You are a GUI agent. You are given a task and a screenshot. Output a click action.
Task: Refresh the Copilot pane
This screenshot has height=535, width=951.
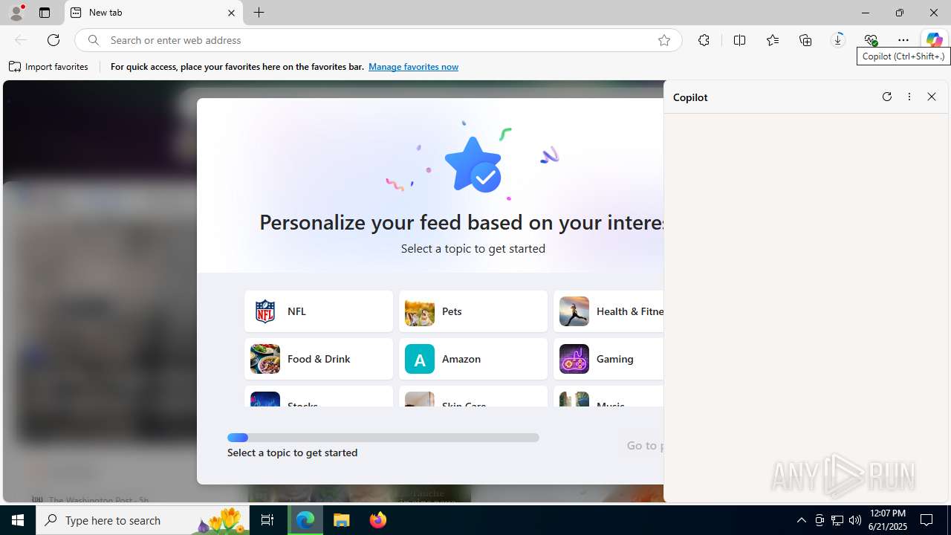[x=887, y=97]
